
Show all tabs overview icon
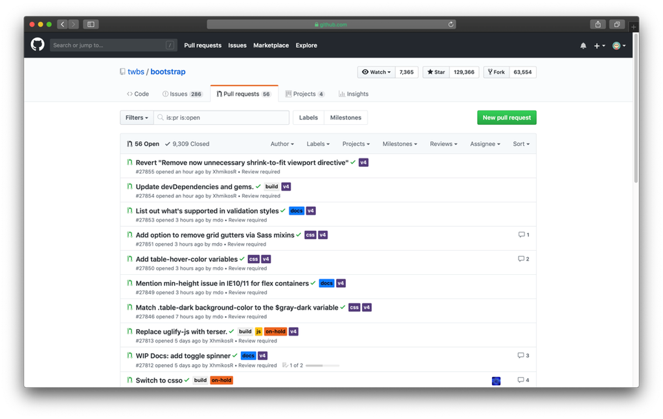point(617,25)
